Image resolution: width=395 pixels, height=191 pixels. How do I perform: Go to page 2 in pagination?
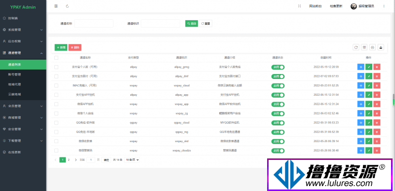pos(69,160)
